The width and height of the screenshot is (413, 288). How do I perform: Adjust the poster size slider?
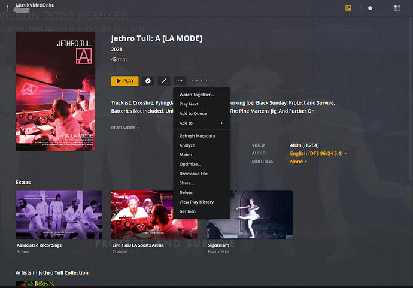pyautogui.click(x=378, y=8)
